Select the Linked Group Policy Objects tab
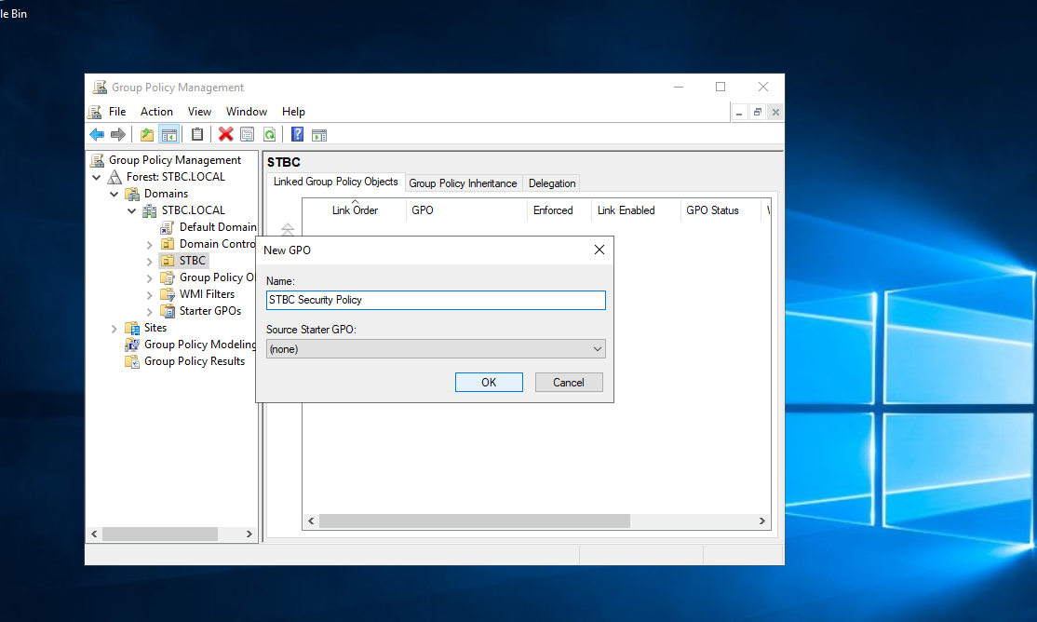Image resolution: width=1037 pixels, height=622 pixels. (x=335, y=182)
